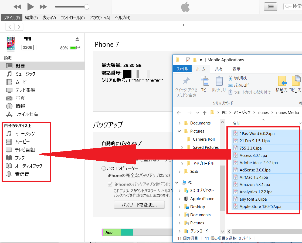
Task: Click the iPhone device thumbnail
Action: pos(11,43)
